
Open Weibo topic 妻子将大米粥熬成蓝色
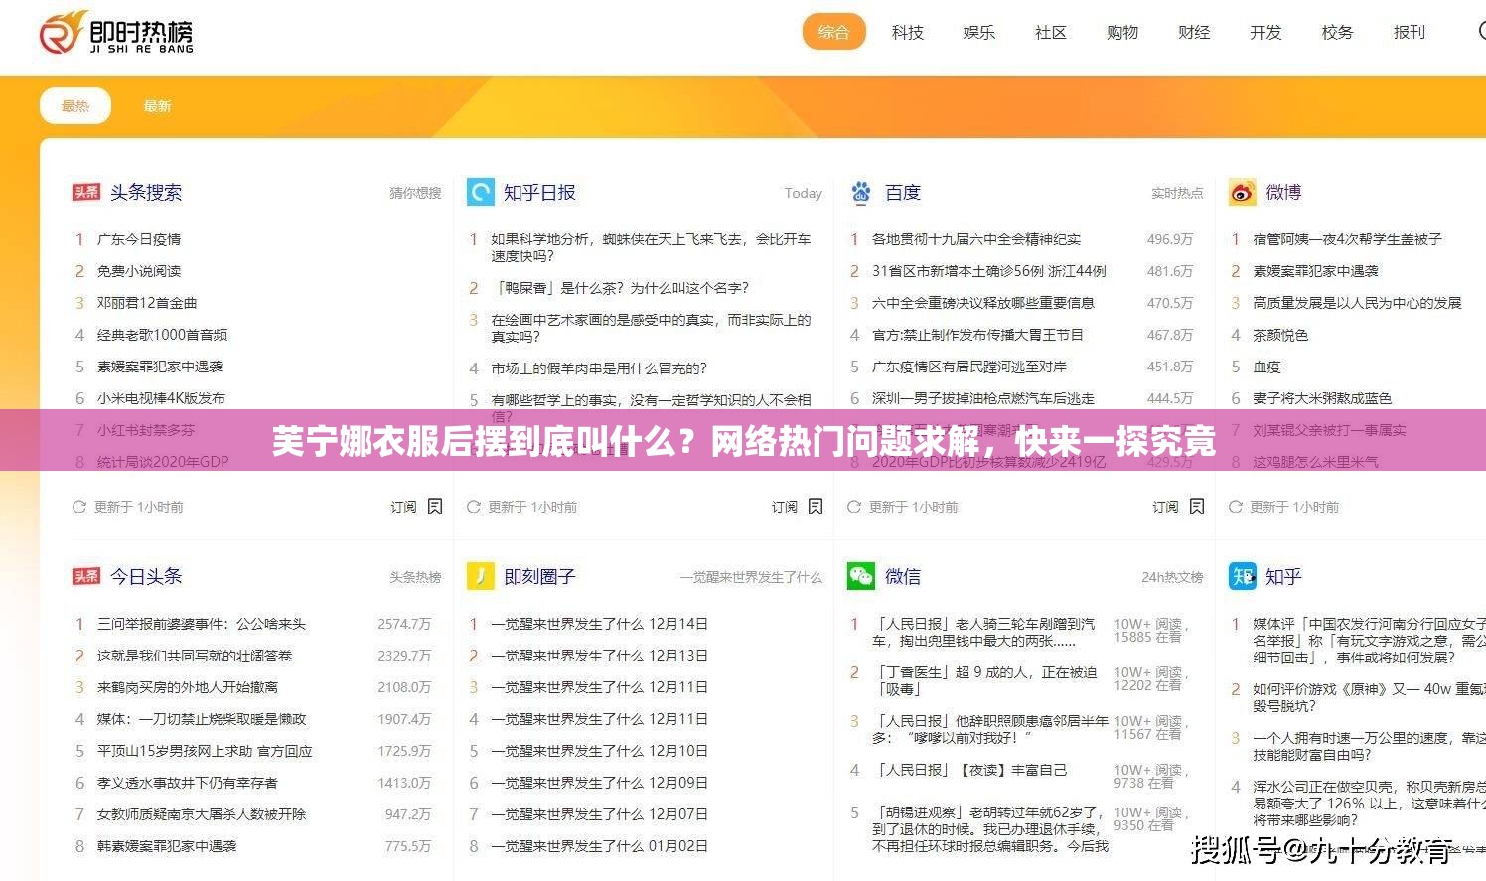click(1322, 398)
